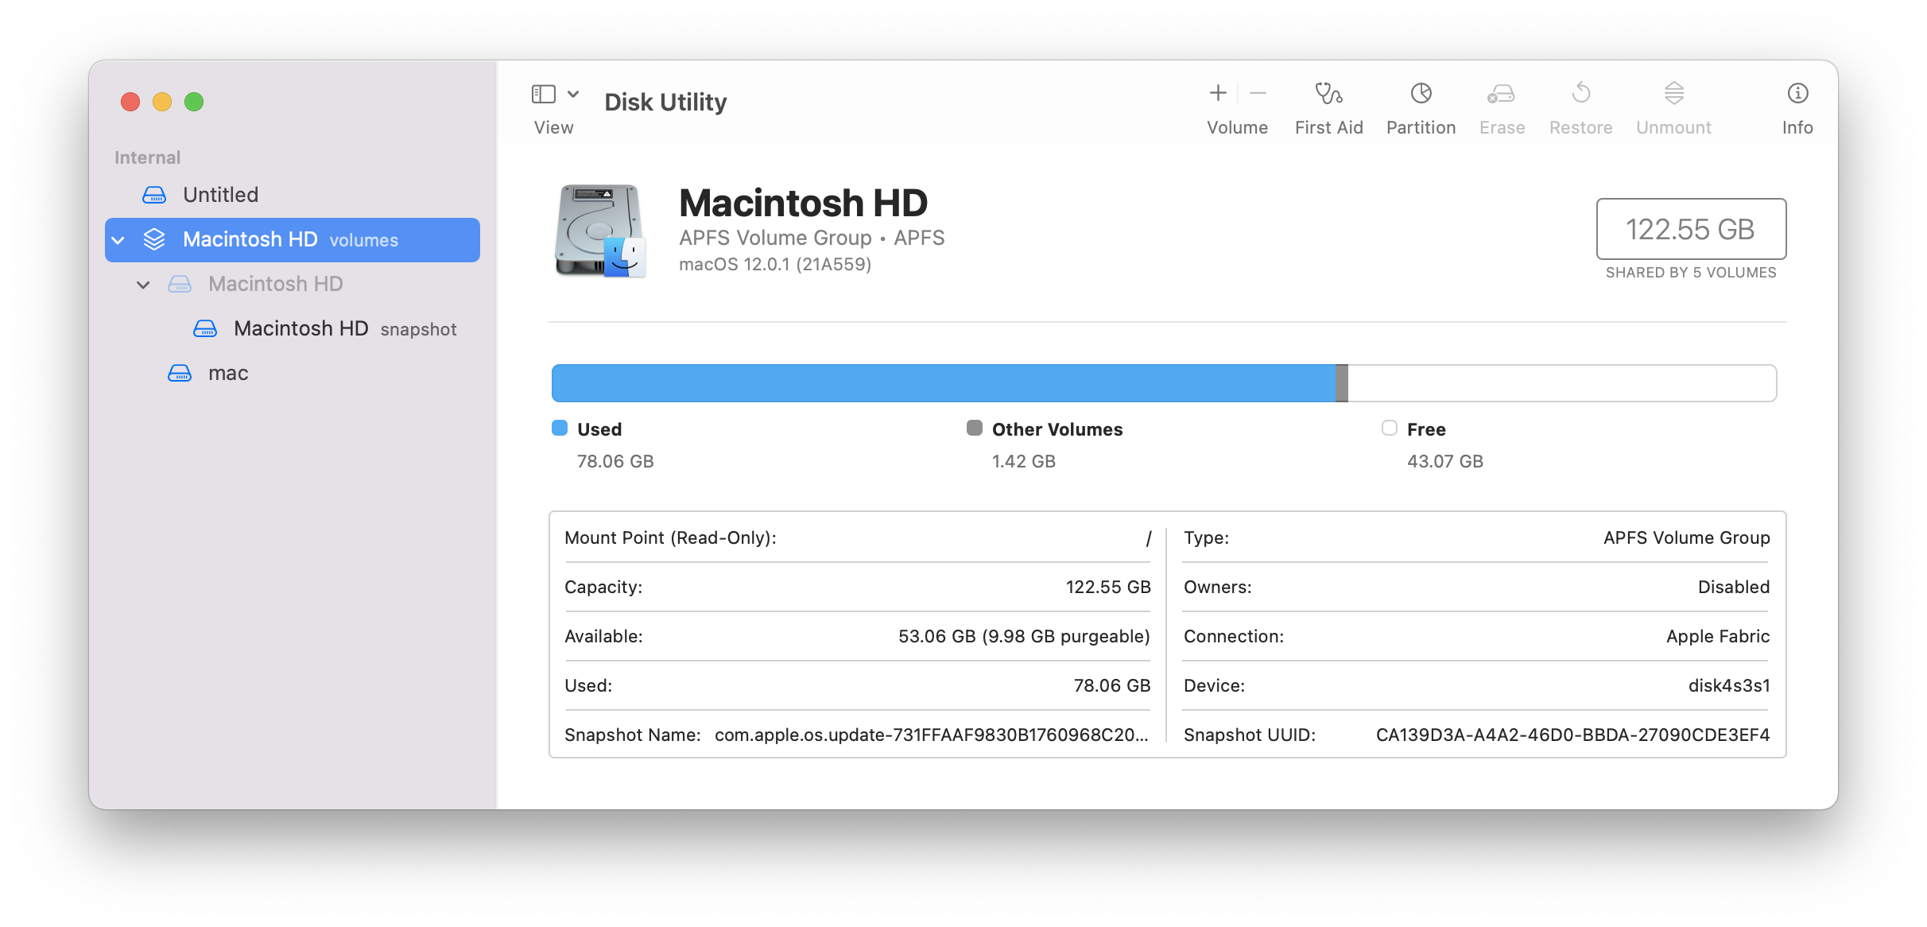
Task: Click the Erase drive icon
Action: coord(1501,94)
